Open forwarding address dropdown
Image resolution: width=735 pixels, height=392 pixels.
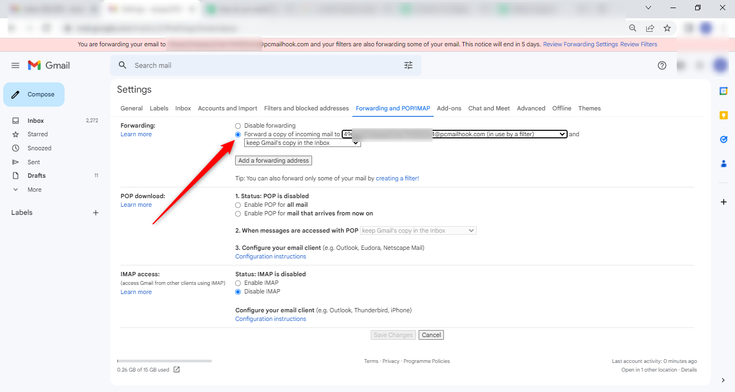pos(455,134)
